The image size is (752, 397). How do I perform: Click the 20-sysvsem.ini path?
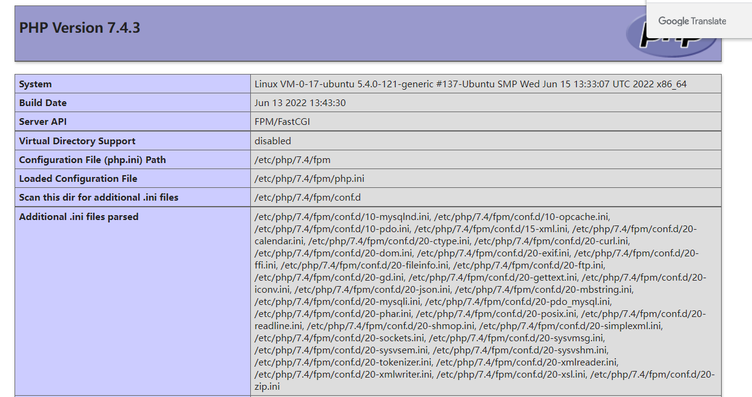[x=341, y=350]
